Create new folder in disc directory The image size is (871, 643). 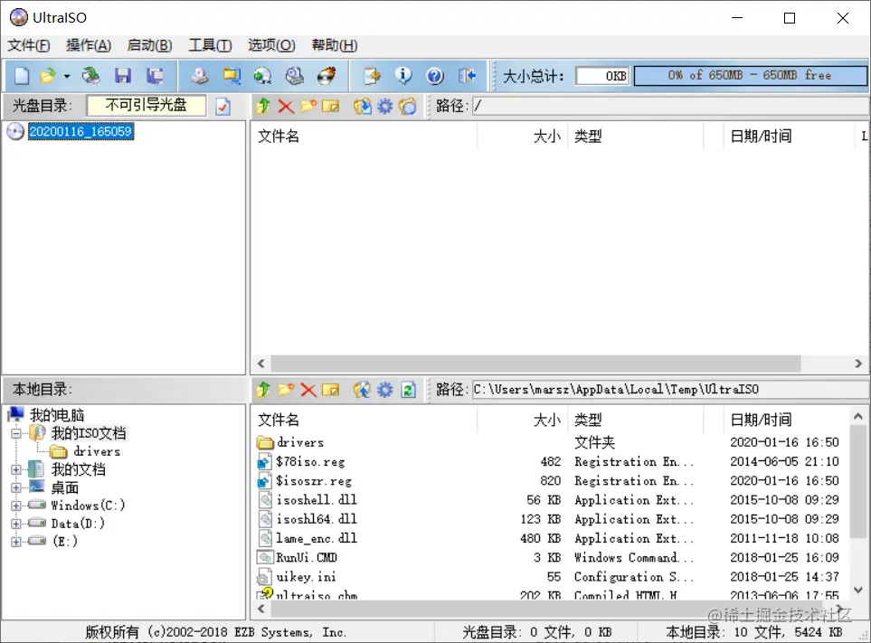tap(308, 106)
